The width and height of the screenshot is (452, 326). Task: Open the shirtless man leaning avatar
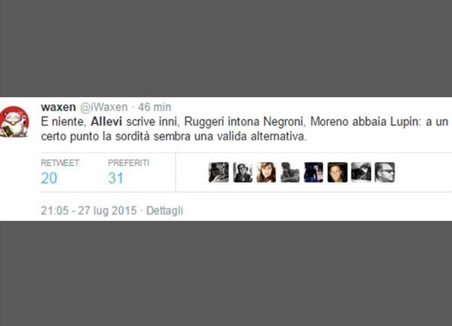(290, 173)
